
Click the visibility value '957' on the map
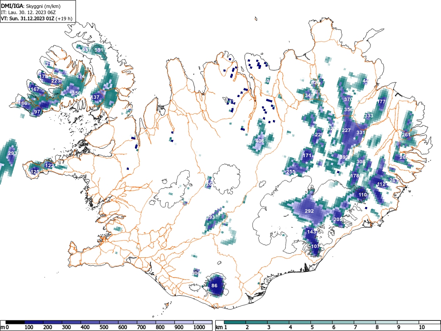(x=86, y=50)
